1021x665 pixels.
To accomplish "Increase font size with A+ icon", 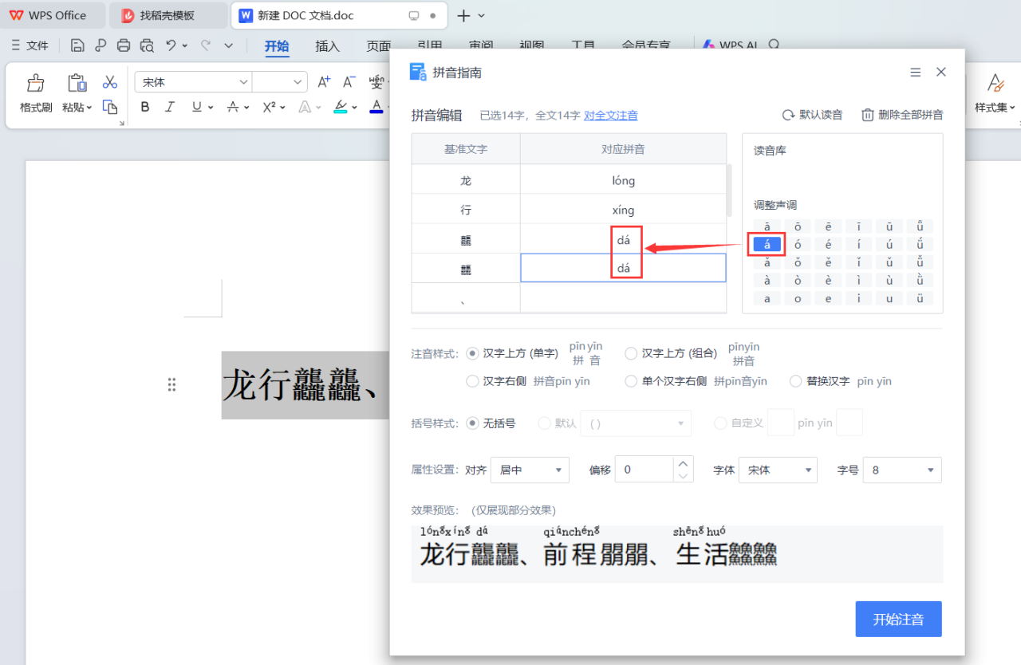I will click(324, 82).
